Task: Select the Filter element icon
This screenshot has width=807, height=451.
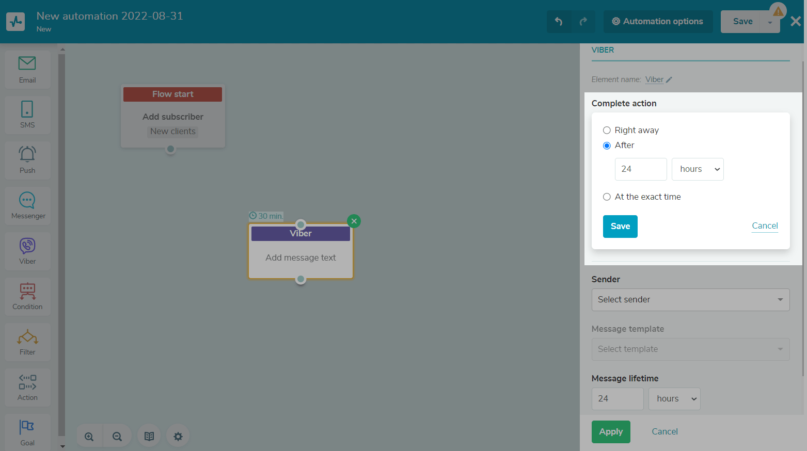Action: point(27,342)
